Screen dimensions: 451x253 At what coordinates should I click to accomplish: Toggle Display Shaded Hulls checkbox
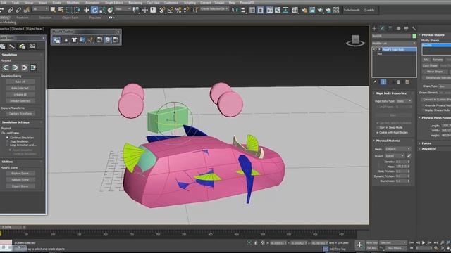[x=423, y=110]
